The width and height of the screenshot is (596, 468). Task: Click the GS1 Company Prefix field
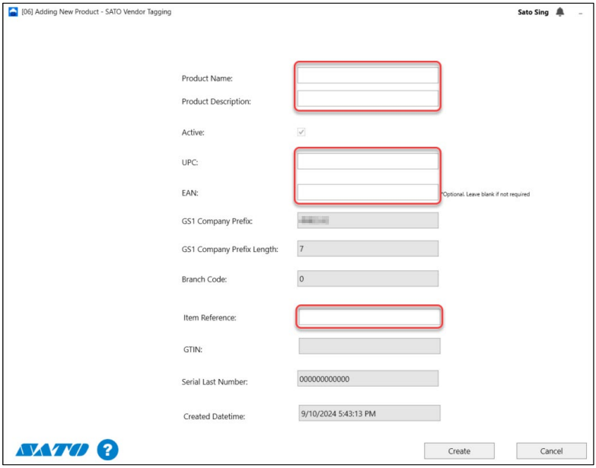[368, 221]
